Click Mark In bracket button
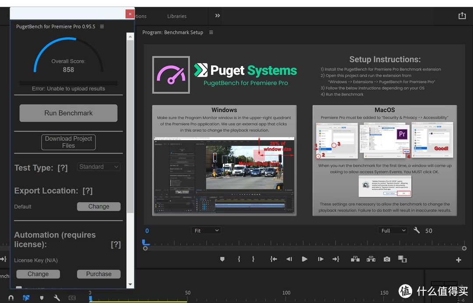This screenshot has height=303, width=473. [x=239, y=259]
